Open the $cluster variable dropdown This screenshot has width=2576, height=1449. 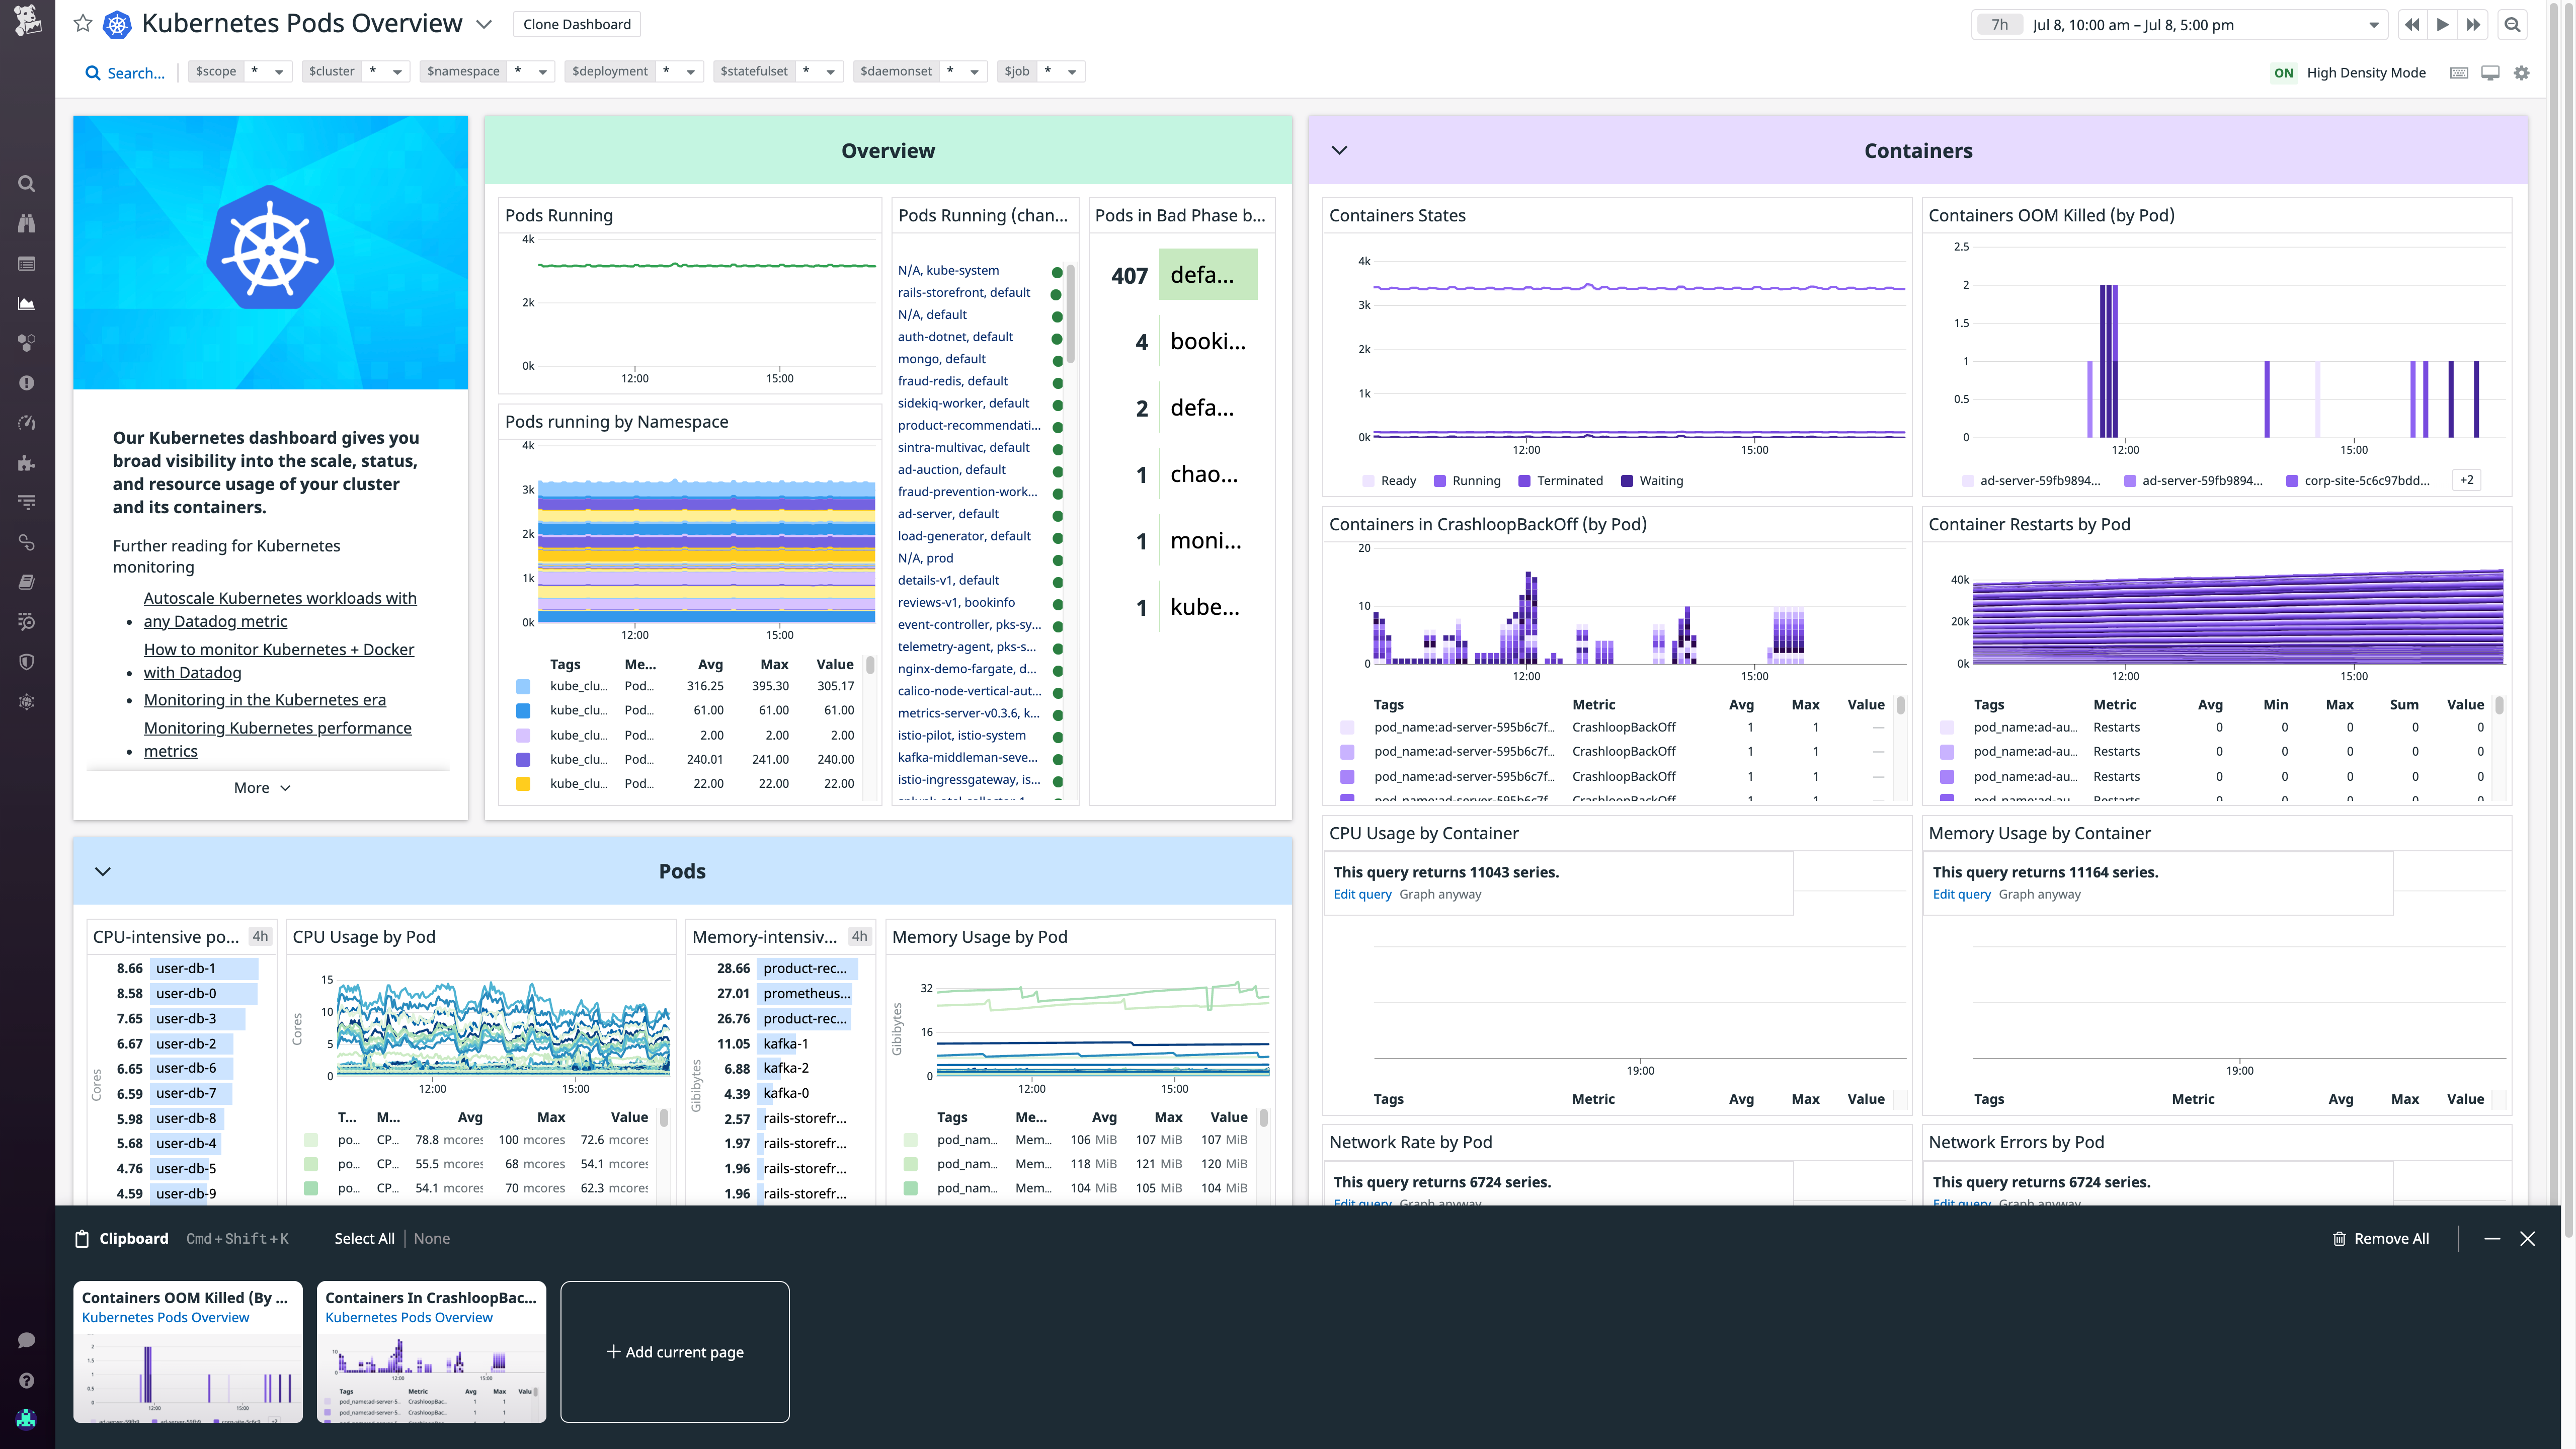coord(397,71)
